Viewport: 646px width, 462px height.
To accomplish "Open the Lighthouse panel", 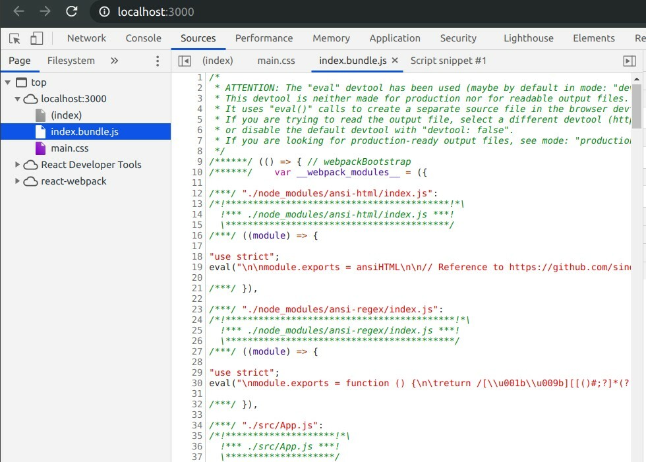I will click(x=529, y=38).
